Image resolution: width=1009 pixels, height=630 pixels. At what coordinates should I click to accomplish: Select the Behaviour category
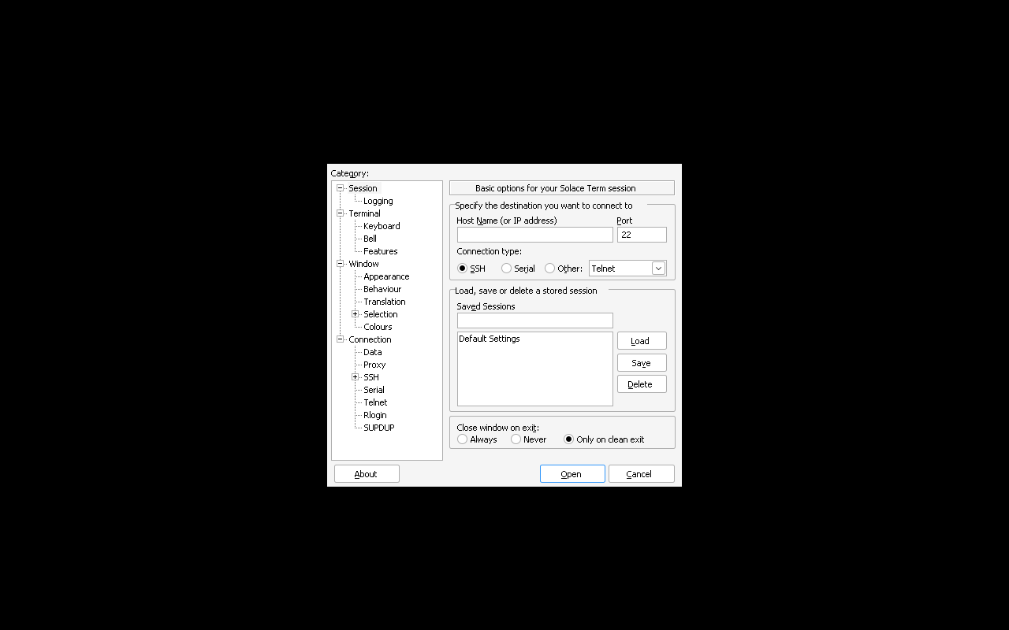pos(382,289)
